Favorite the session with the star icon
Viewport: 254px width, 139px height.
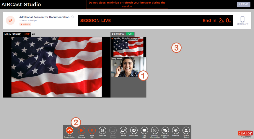pyautogui.click(x=73, y=17)
